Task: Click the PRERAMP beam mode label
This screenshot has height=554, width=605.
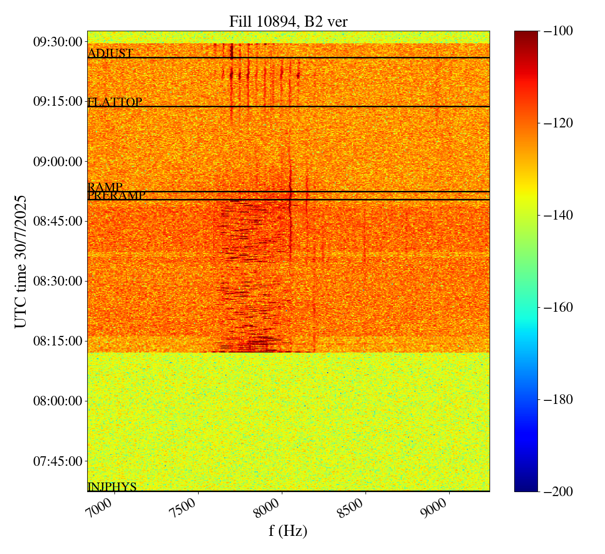Action: point(116,196)
